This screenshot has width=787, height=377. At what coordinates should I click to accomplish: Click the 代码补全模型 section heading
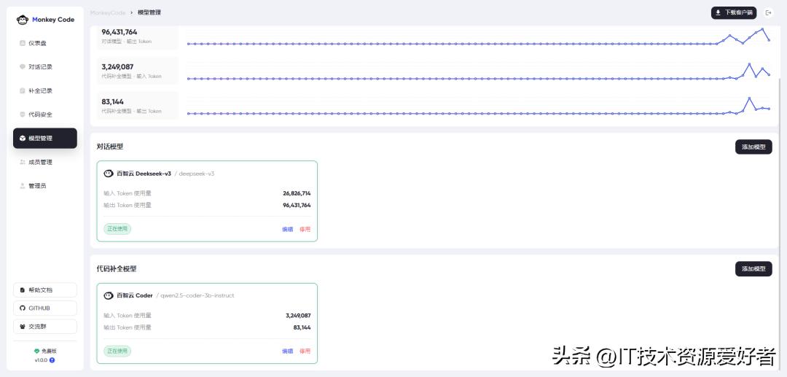click(117, 268)
